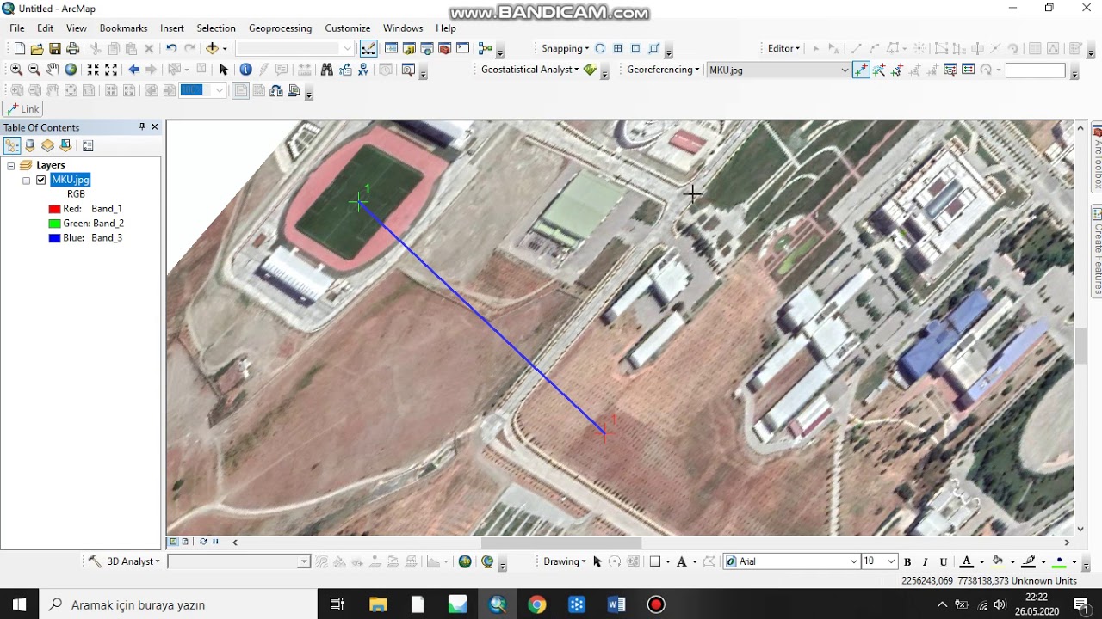This screenshot has width=1102, height=619.
Task: Choose the Select Elements arrow tool
Action: (x=224, y=70)
